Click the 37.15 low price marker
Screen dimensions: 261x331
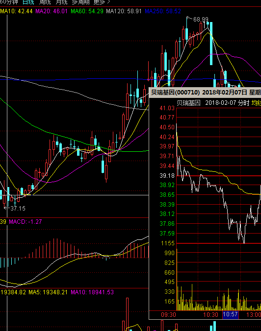[18, 209]
